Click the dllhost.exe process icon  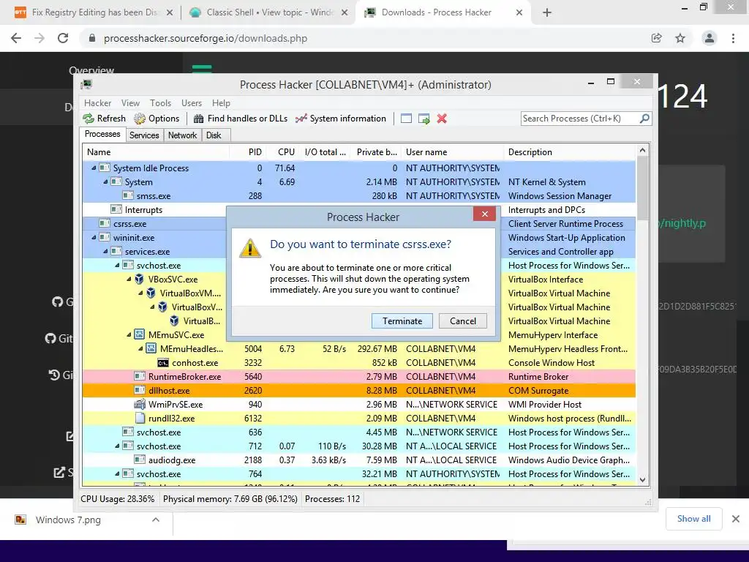coord(140,391)
